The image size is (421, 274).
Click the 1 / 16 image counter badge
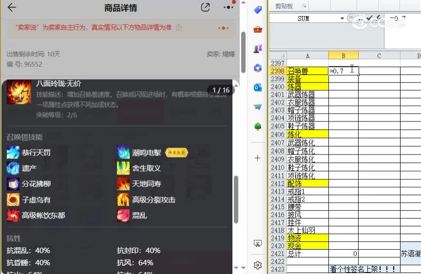coord(221,90)
